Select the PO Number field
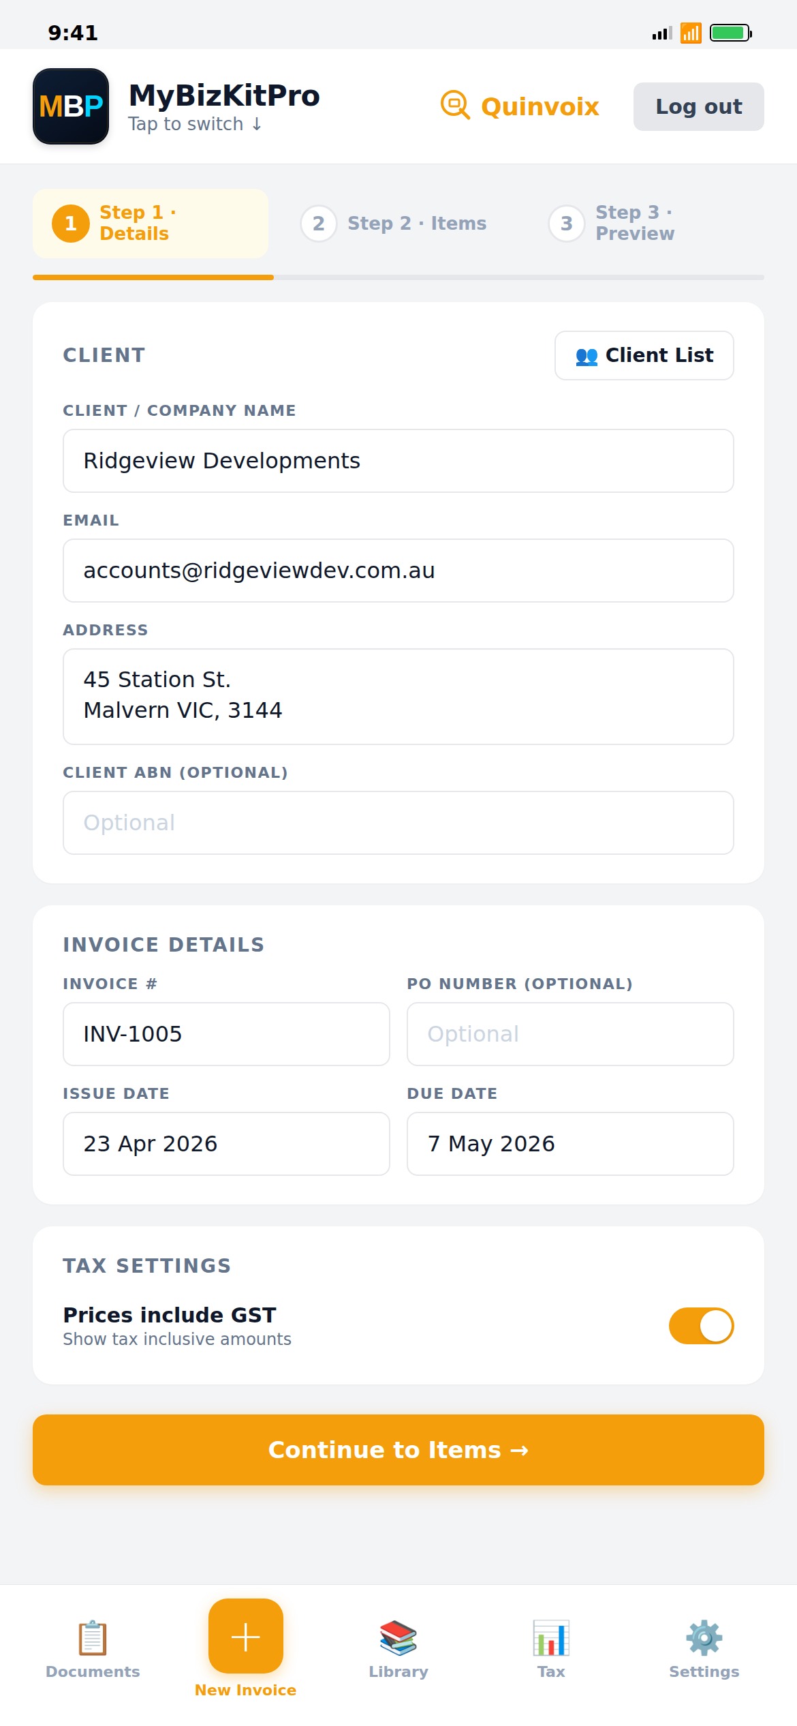Screen dimensions: 797x1726 [x=570, y=1034]
